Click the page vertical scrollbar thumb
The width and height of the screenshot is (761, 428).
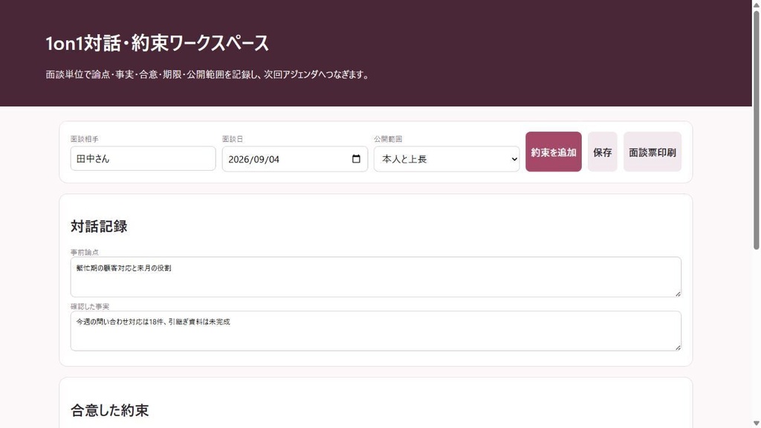756,130
